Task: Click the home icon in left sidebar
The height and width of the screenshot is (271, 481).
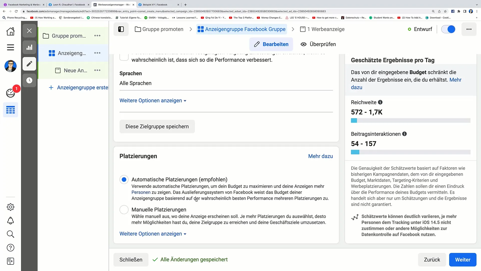Action: coord(10,31)
